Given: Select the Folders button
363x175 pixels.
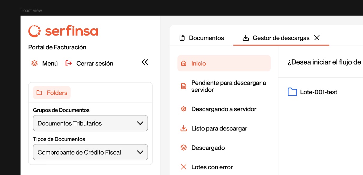Looking at the screenshot, I should click(52, 93).
